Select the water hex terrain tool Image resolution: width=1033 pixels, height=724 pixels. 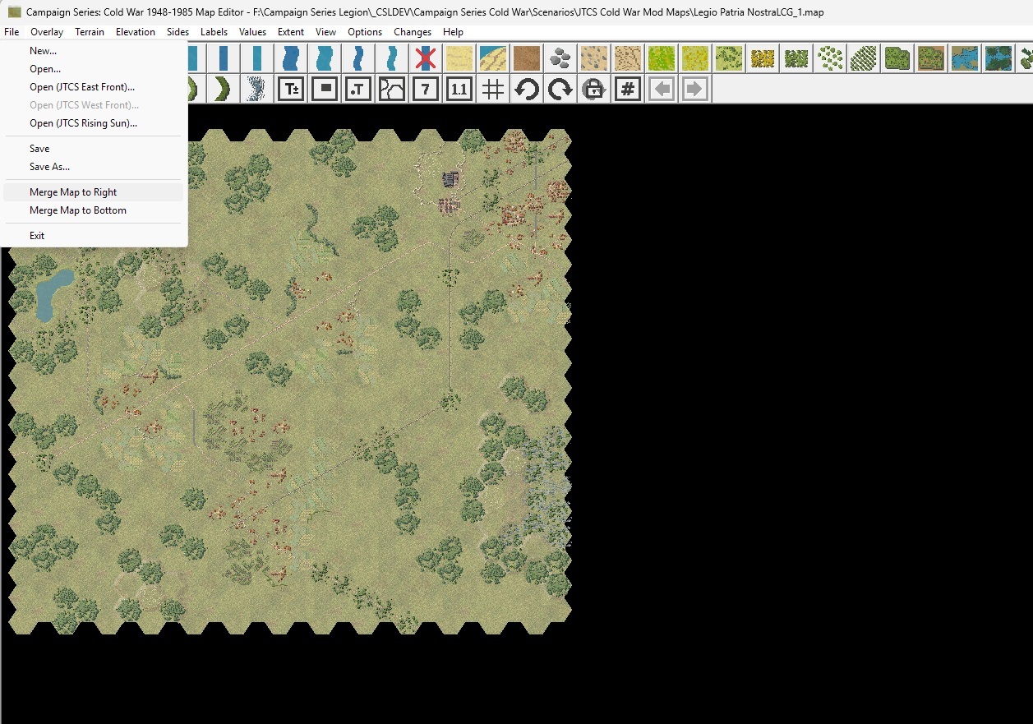point(966,58)
